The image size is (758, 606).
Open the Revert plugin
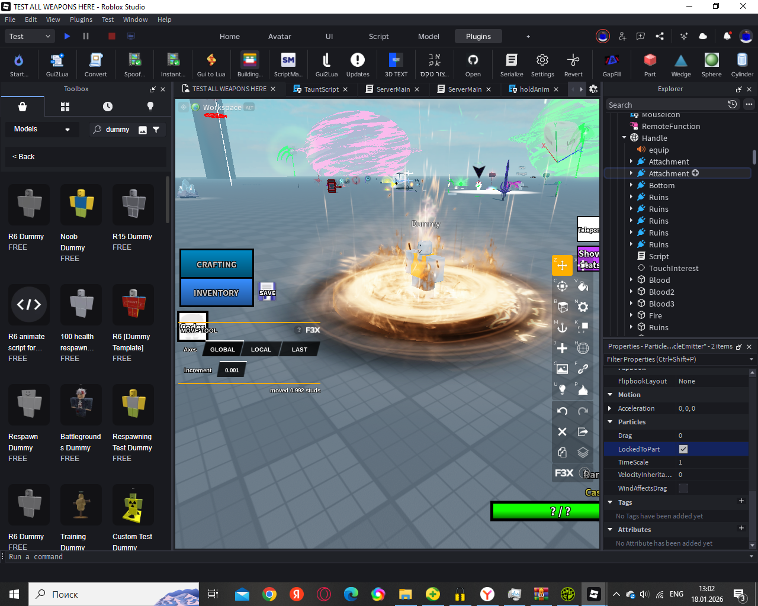click(x=573, y=65)
